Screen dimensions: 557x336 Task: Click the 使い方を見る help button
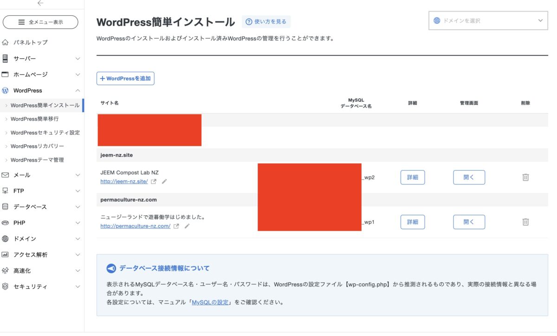[266, 21]
